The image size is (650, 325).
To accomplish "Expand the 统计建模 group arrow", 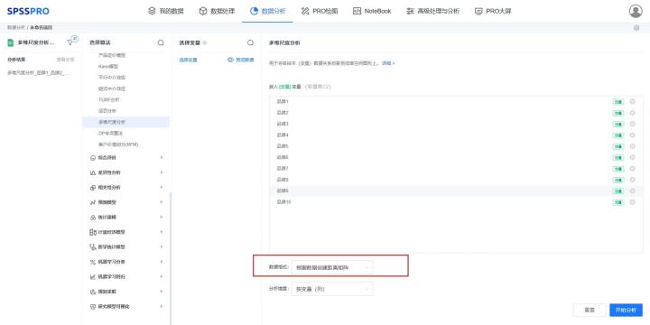I will (x=162, y=218).
